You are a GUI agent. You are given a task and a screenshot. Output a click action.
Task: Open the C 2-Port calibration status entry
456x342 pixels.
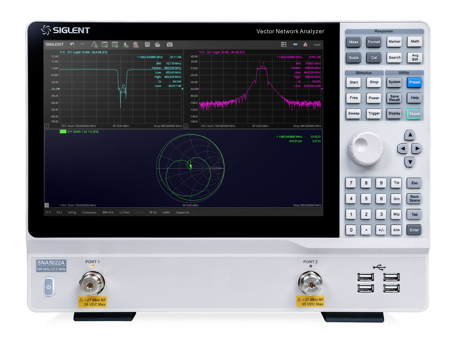pos(125,212)
